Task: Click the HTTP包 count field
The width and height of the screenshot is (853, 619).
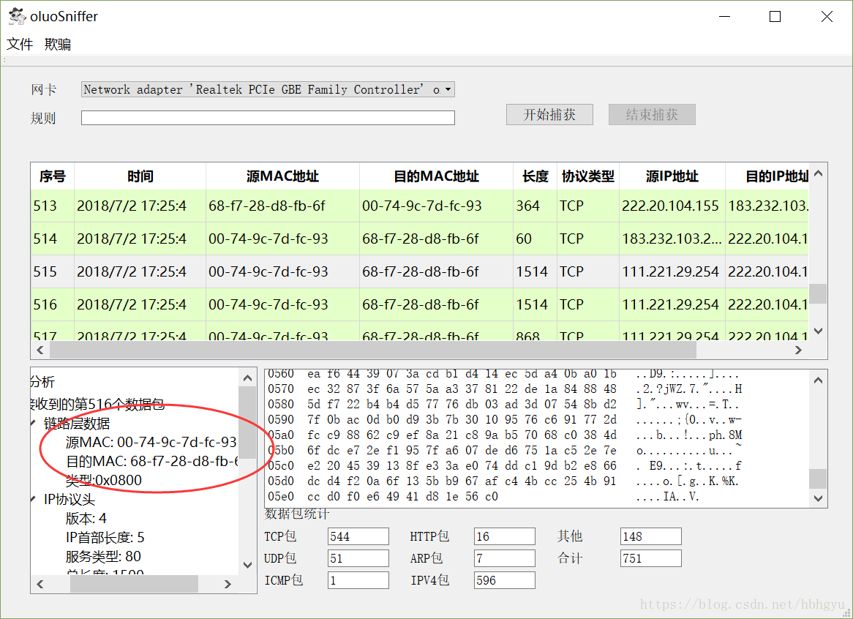Action: pos(504,536)
